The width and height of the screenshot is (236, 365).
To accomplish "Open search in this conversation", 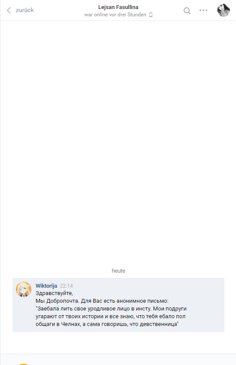I will point(187,10).
